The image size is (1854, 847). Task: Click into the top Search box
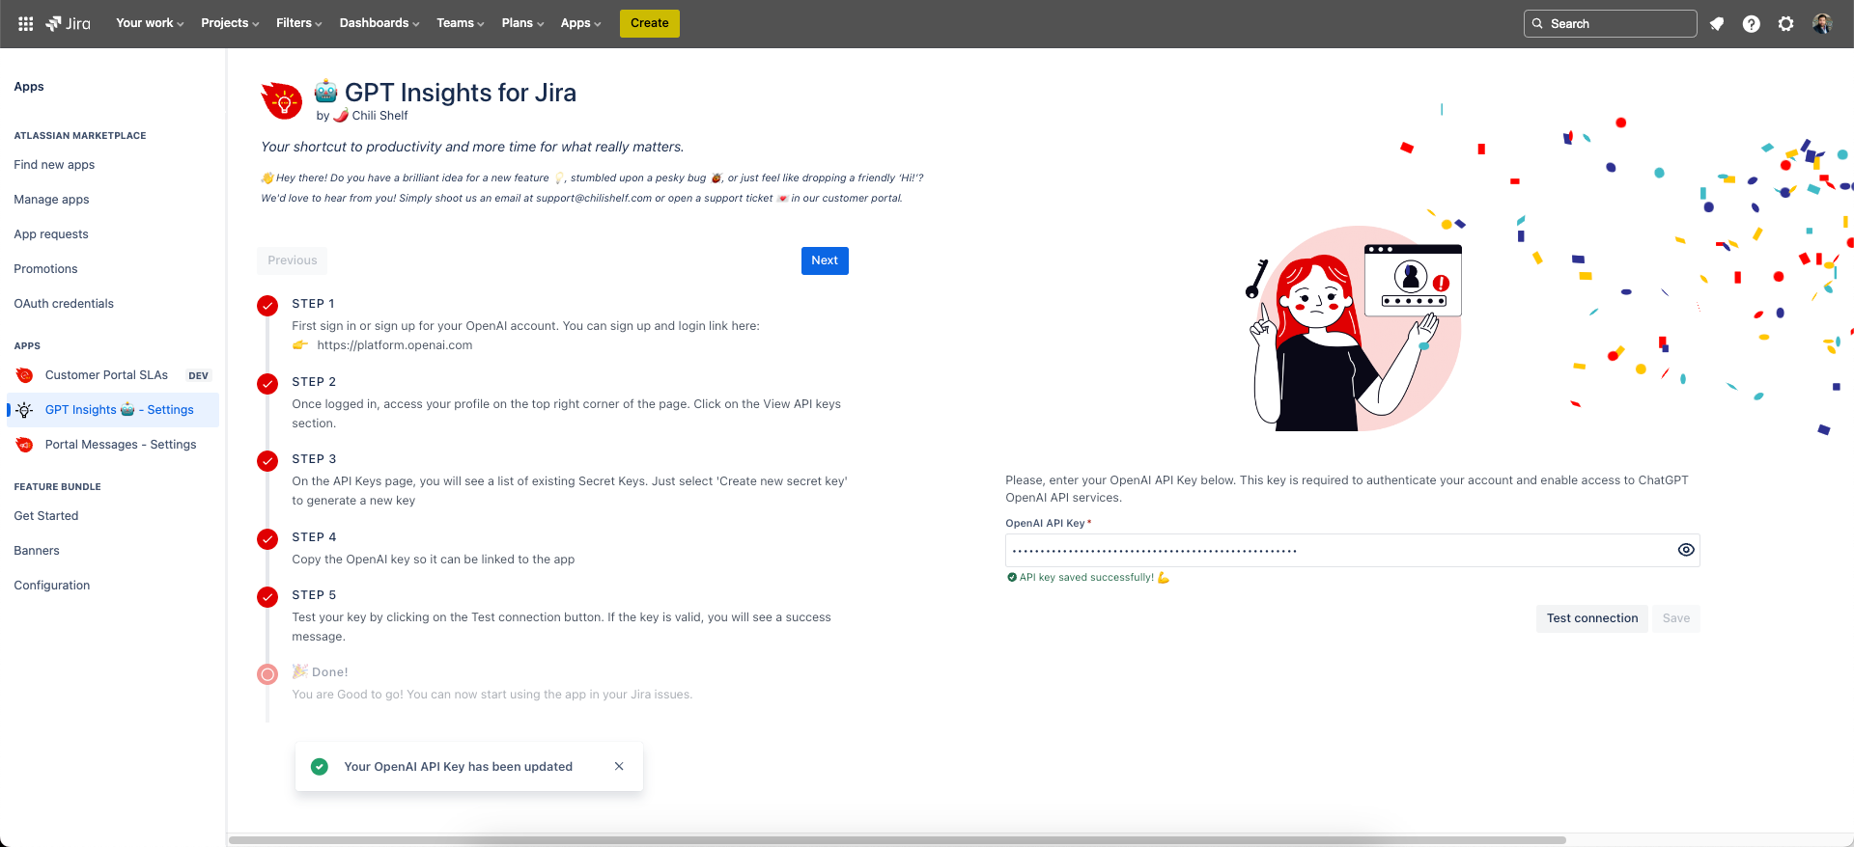click(x=1610, y=24)
